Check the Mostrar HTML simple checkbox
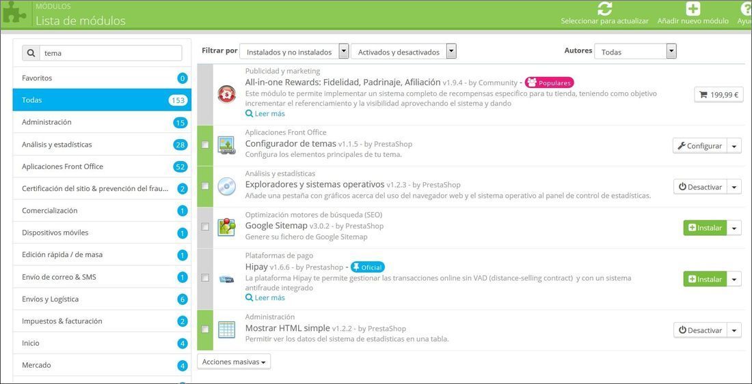This screenshot has height=384, width=752. pyautogui.click(x=205, y=329)
